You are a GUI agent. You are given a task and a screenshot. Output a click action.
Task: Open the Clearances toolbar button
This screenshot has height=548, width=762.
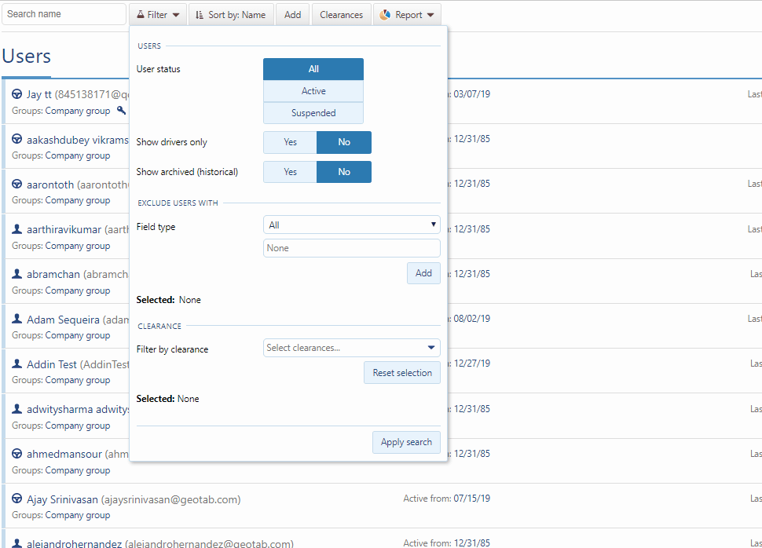pos(341,15)
